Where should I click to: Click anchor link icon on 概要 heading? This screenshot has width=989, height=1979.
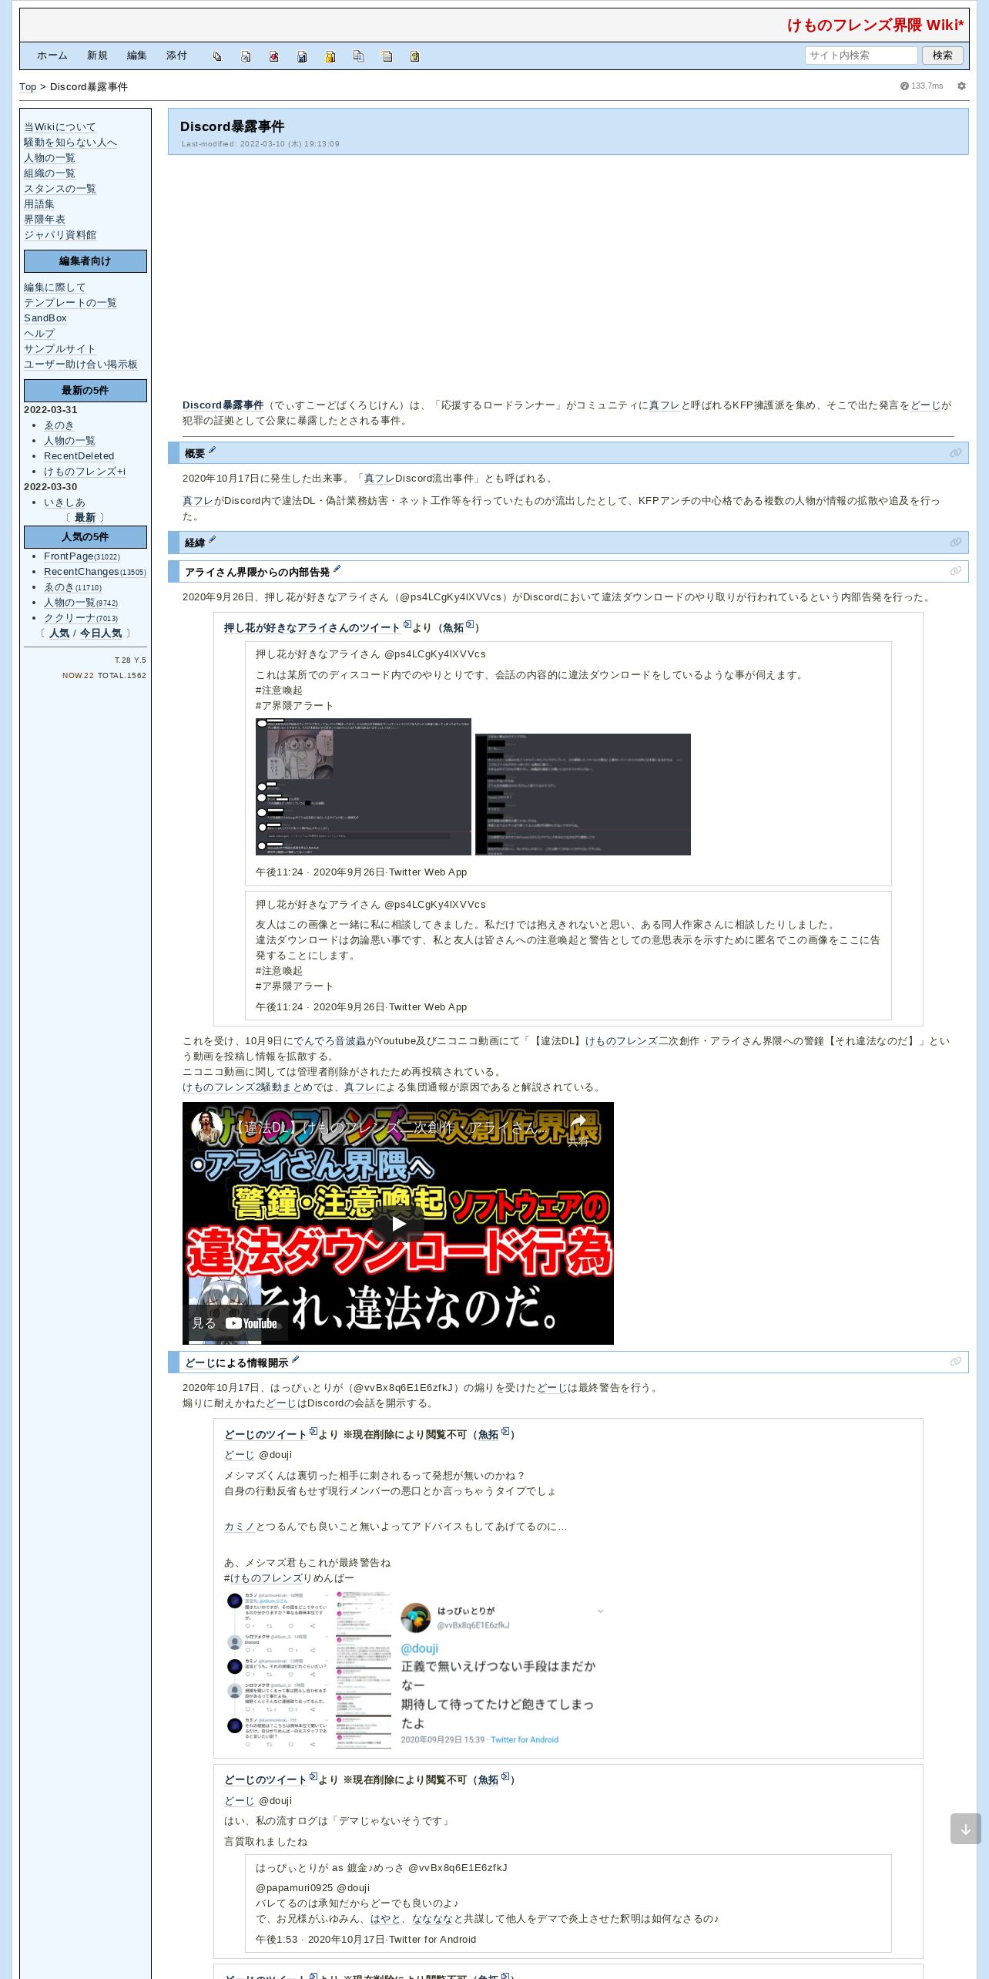pos(956,453)
